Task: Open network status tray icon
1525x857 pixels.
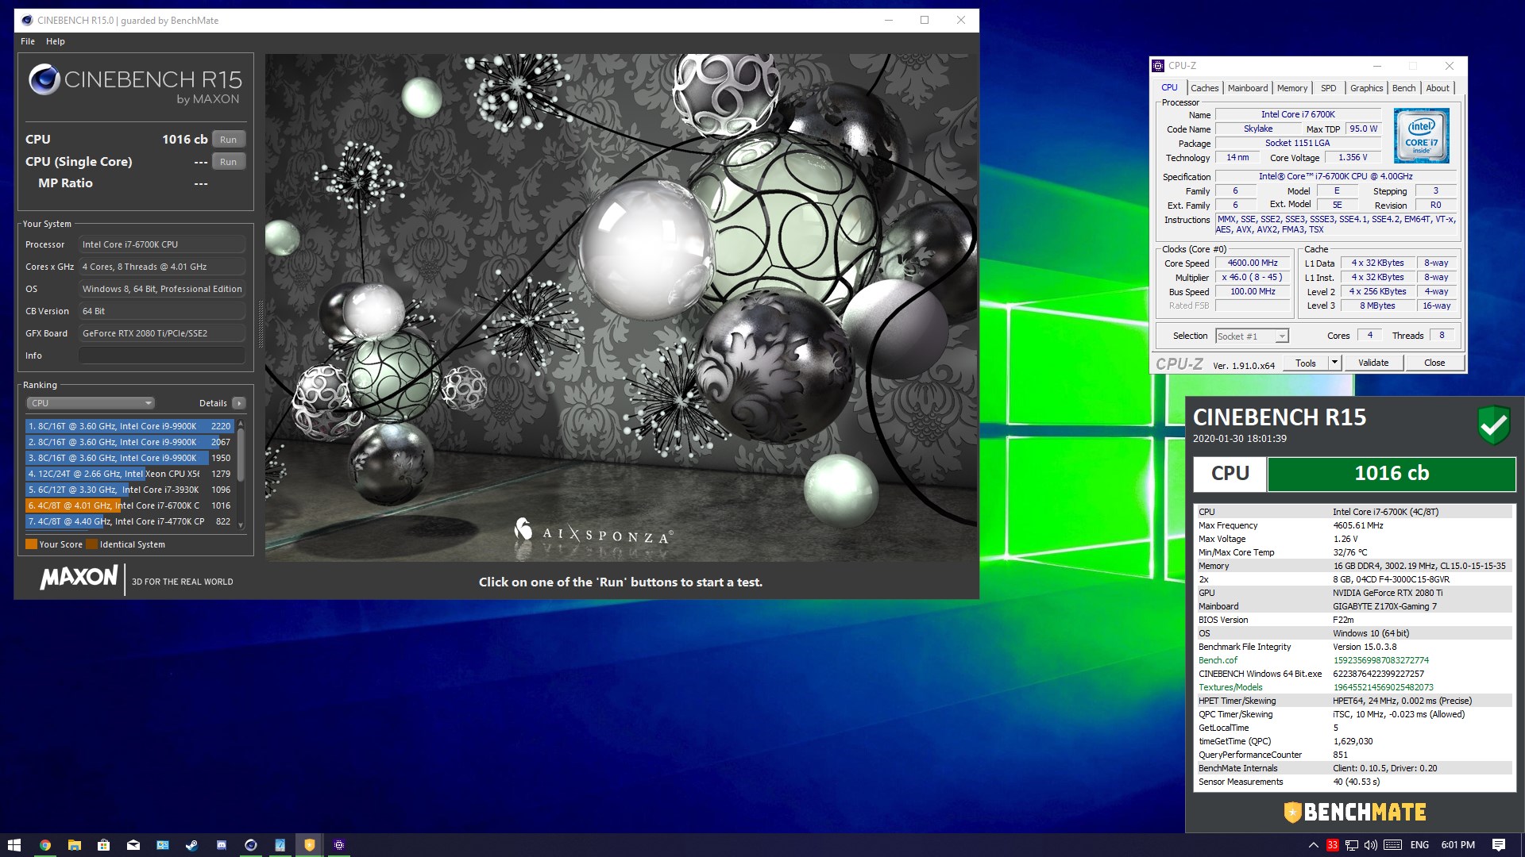Action: point(1352,845)
